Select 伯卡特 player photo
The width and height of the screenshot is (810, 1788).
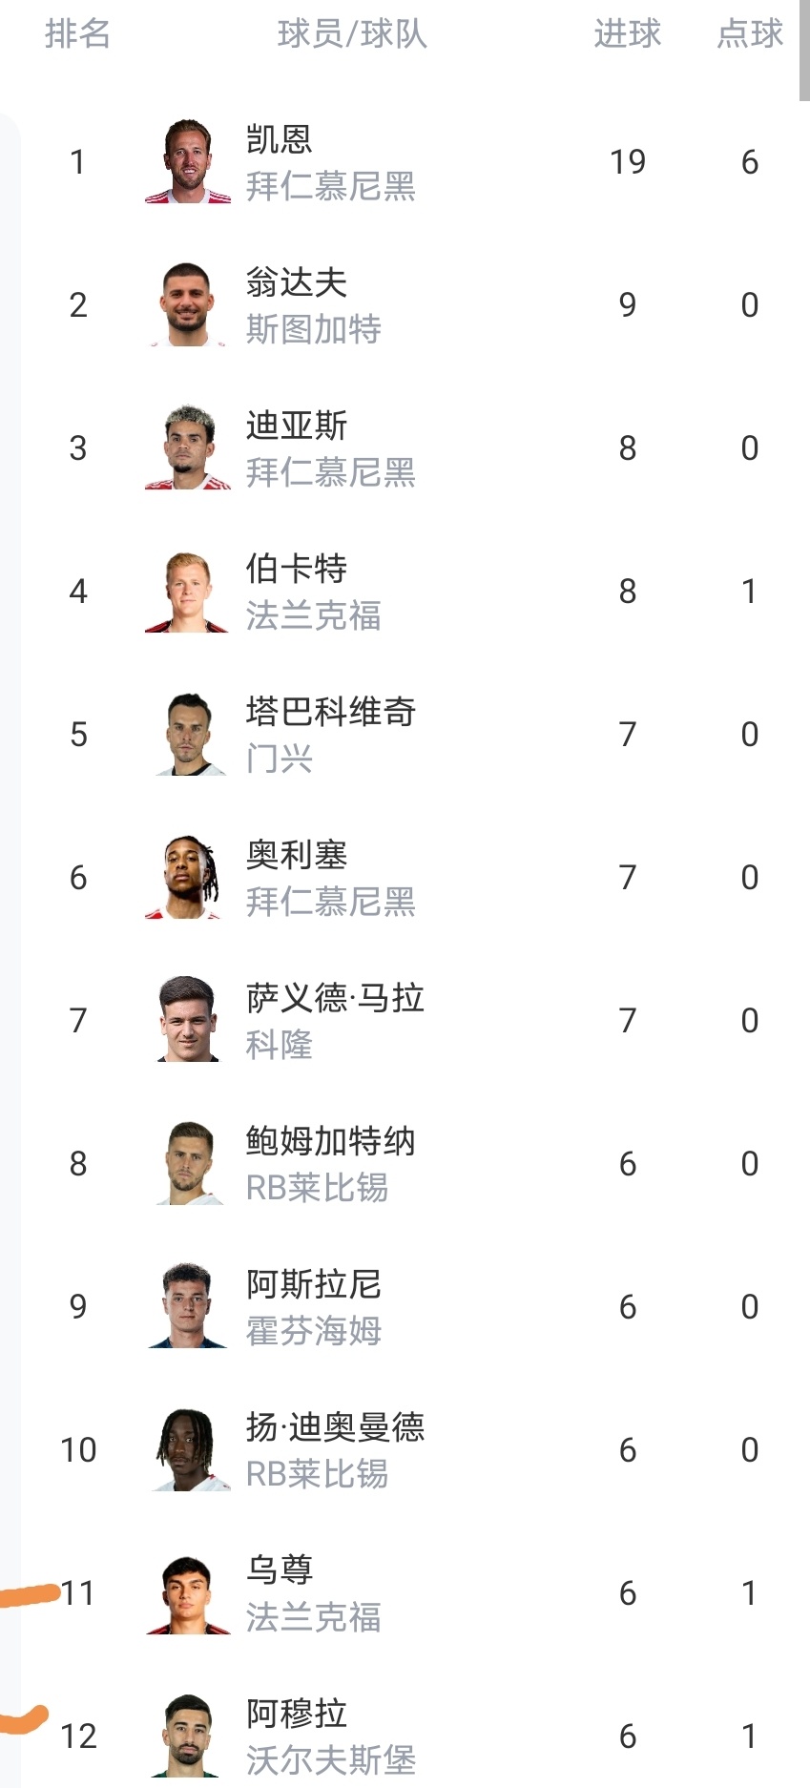(x=188, y=591)
